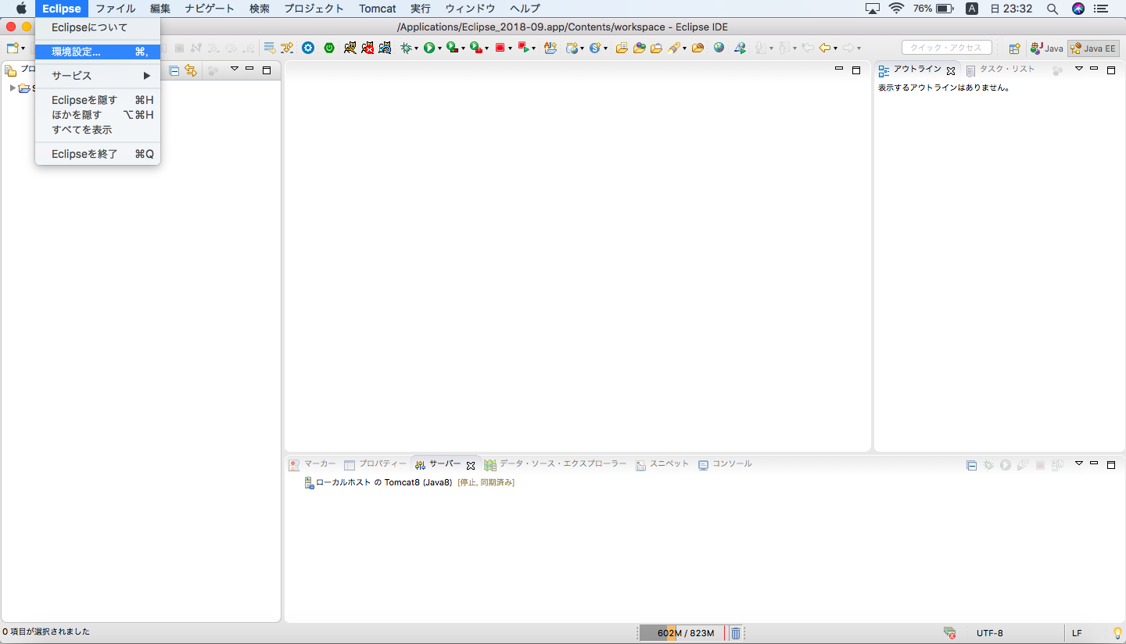Viewport: 1126px width, 644px height.
Task: Select Eclipseについて menu entry
Action: pos(98,27)
